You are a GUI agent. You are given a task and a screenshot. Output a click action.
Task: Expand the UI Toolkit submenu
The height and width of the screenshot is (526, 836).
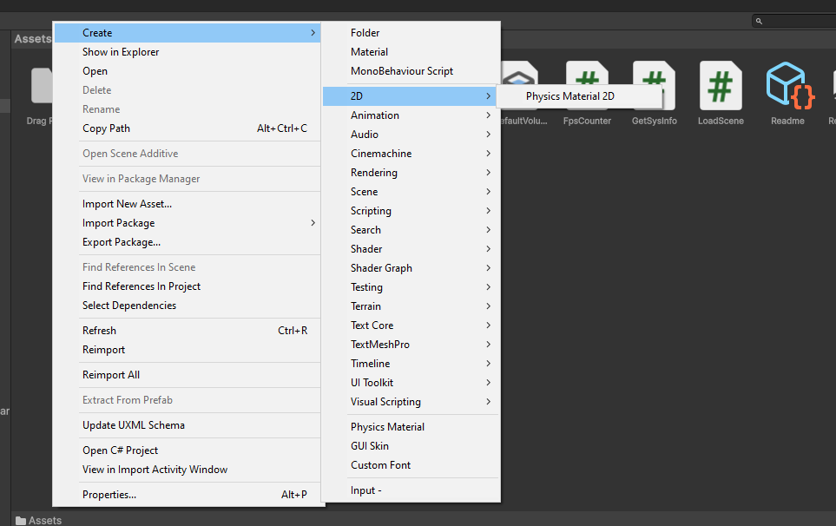tap(371, 382)
